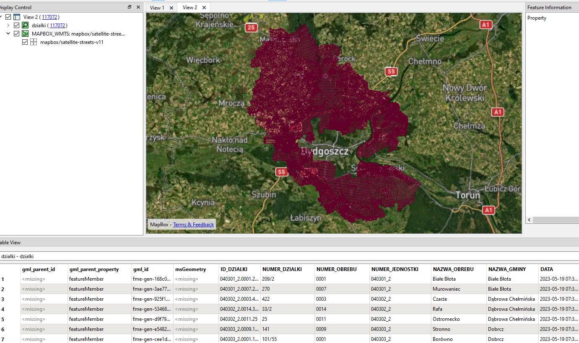Switch to the View 1 tab
Image resolution: width=579 pixels, height=343 pixels.
coord(162,8)
